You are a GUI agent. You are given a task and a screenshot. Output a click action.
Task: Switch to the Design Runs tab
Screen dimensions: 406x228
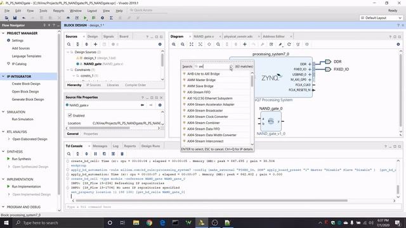click(151, 146)
